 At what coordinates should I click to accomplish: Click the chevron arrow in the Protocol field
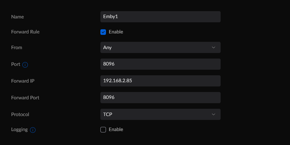214,114
